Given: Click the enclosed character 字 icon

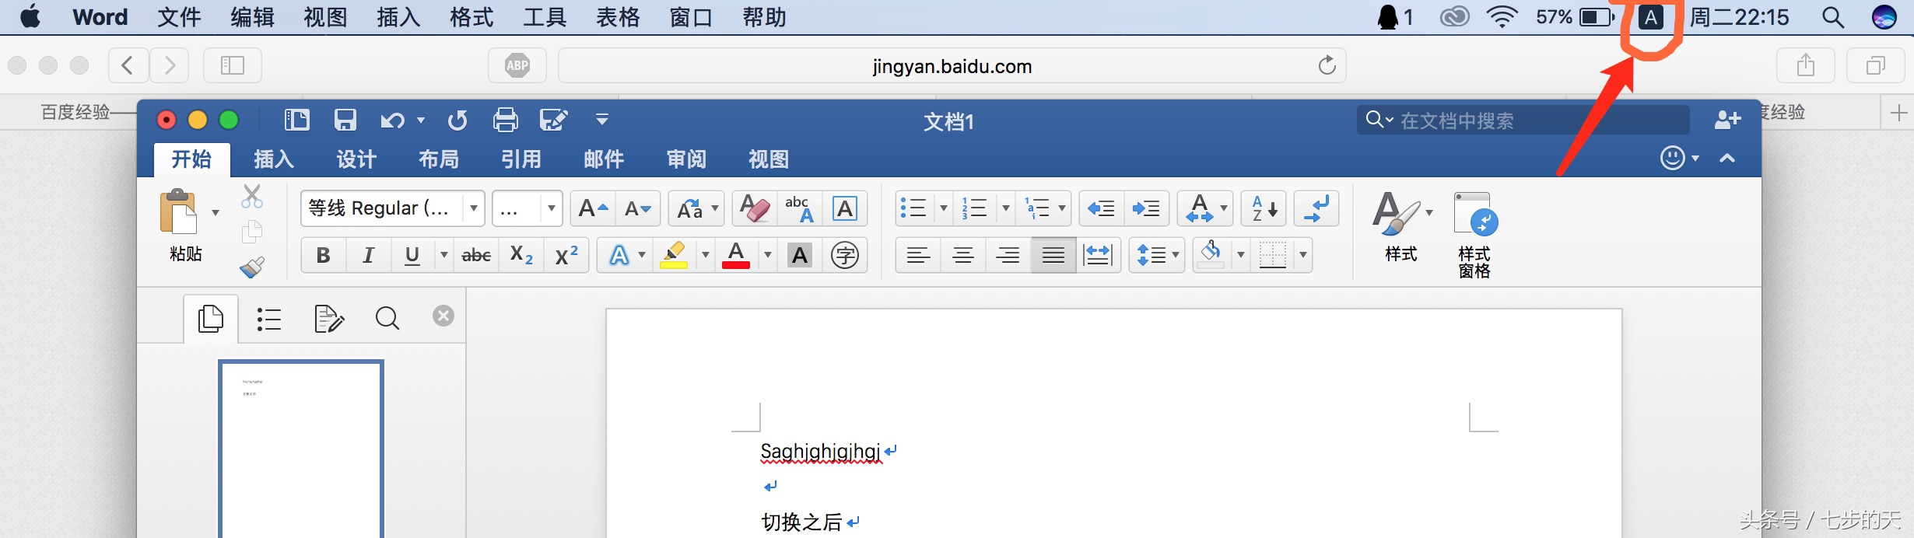Looking at the screenshot, I should [844, 255].
